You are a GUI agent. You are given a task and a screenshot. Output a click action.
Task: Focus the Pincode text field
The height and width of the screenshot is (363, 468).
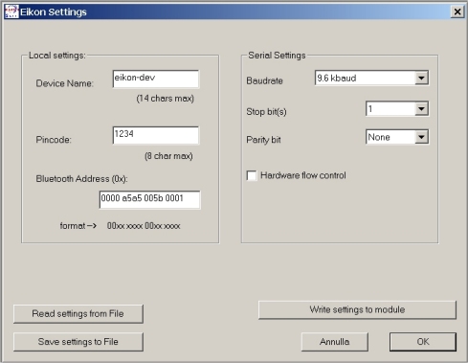coord(156,135)
